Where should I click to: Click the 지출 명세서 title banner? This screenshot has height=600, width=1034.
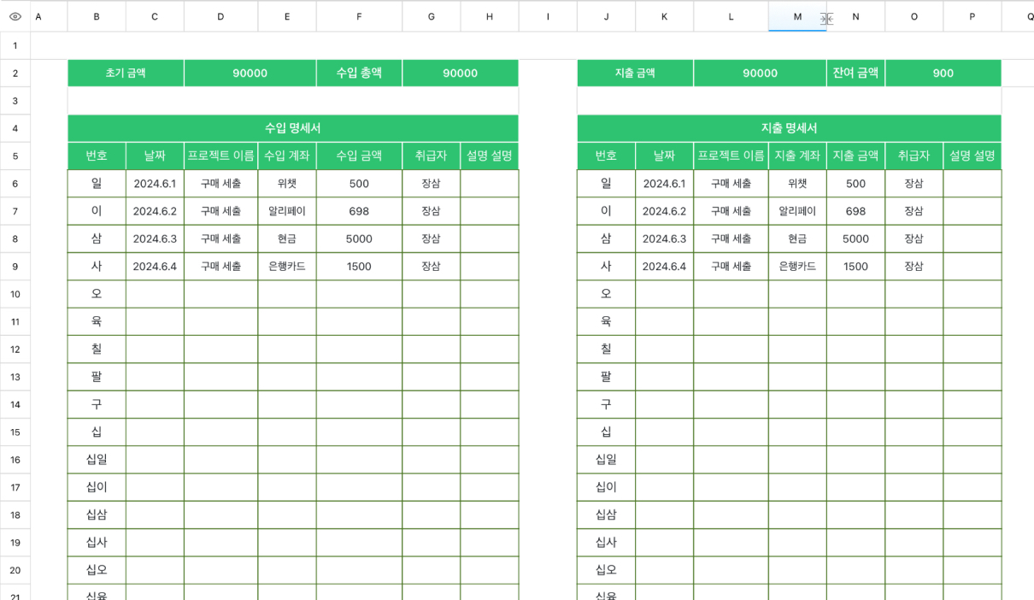(789, 128)
